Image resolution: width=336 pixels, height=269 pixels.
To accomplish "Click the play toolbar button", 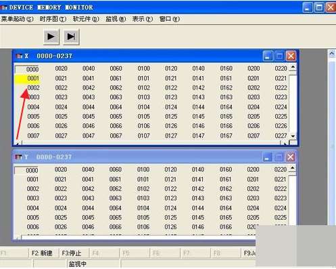I will tap(51, 36).
